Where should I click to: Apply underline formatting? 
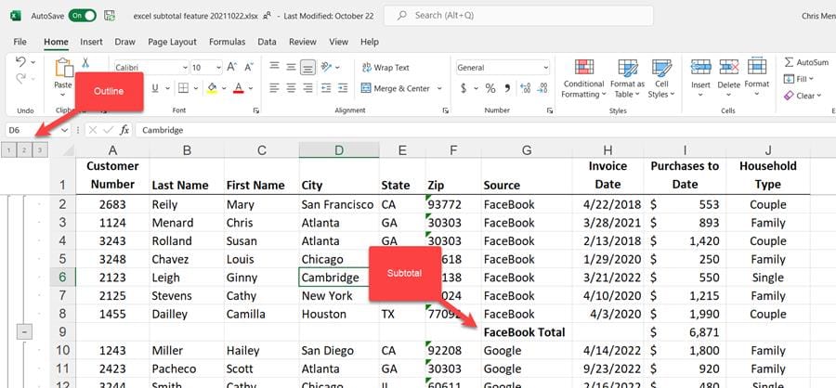coord(156,88)
